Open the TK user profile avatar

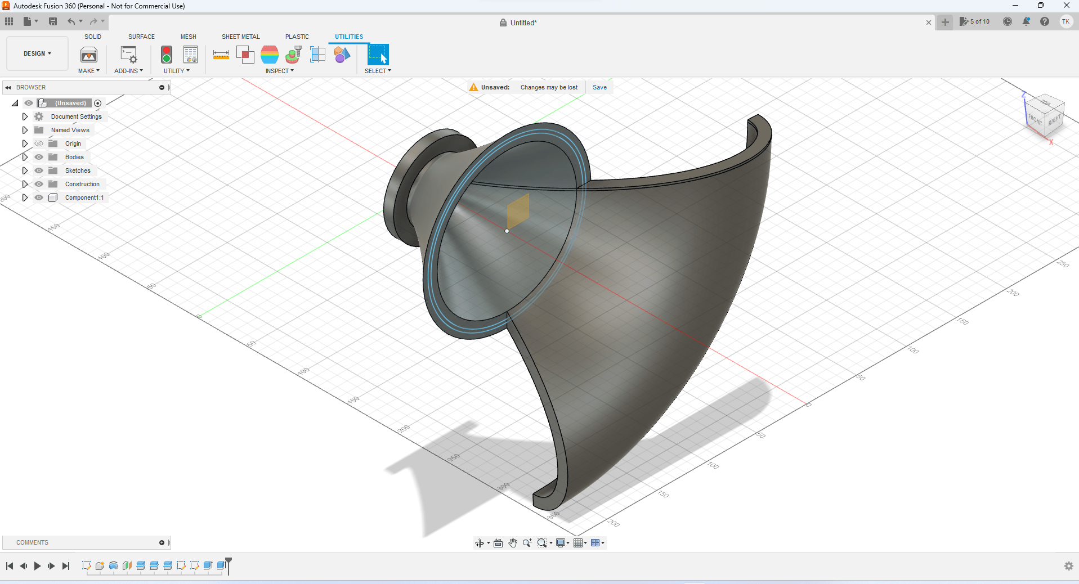pyautogui.click(x=1066, y=21)
